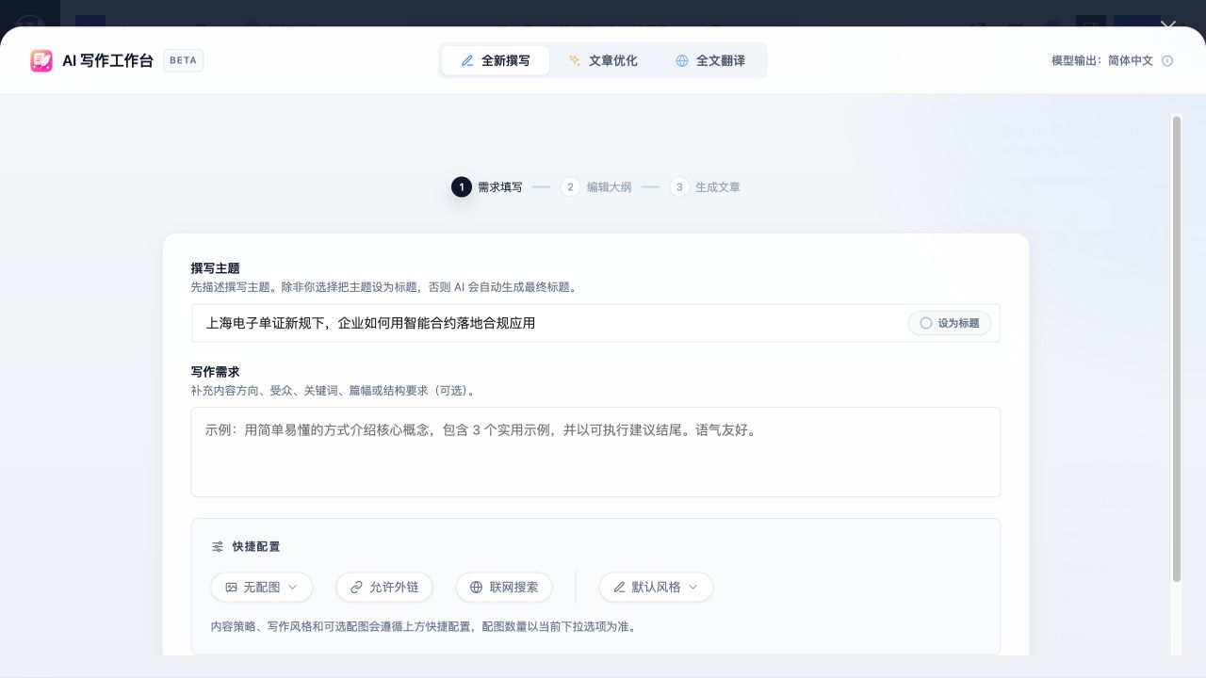Click the 撰写主题 heading

(x=215, y=268)
